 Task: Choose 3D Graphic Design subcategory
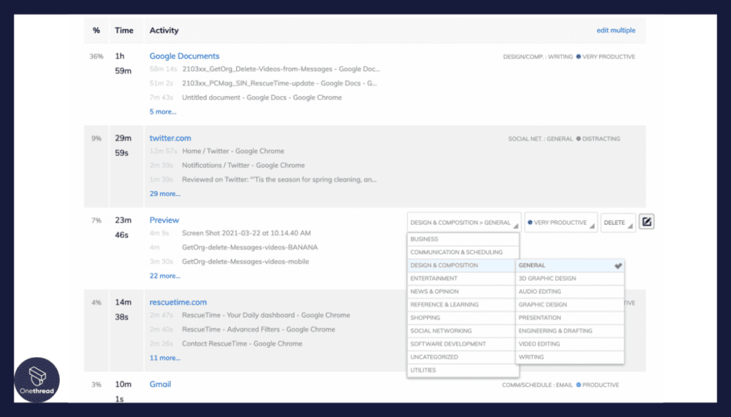click(570, 278)
